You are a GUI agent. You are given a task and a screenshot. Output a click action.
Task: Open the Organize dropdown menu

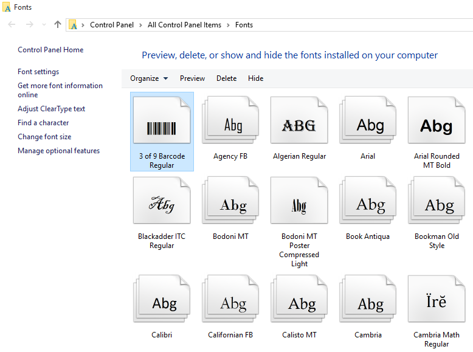point(149,78)
